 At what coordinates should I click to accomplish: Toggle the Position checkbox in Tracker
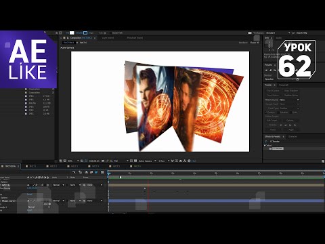coord(266,113)
